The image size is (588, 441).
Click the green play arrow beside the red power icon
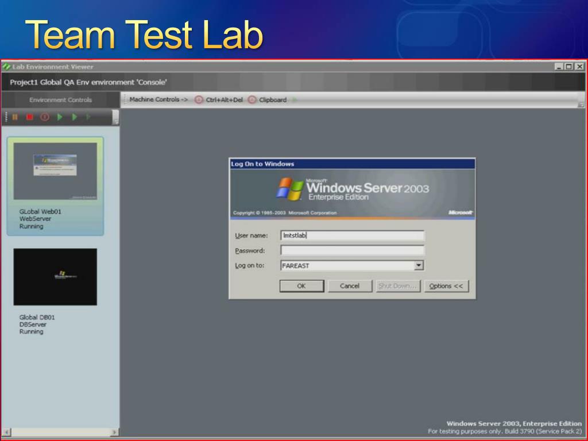click(60, 117)
